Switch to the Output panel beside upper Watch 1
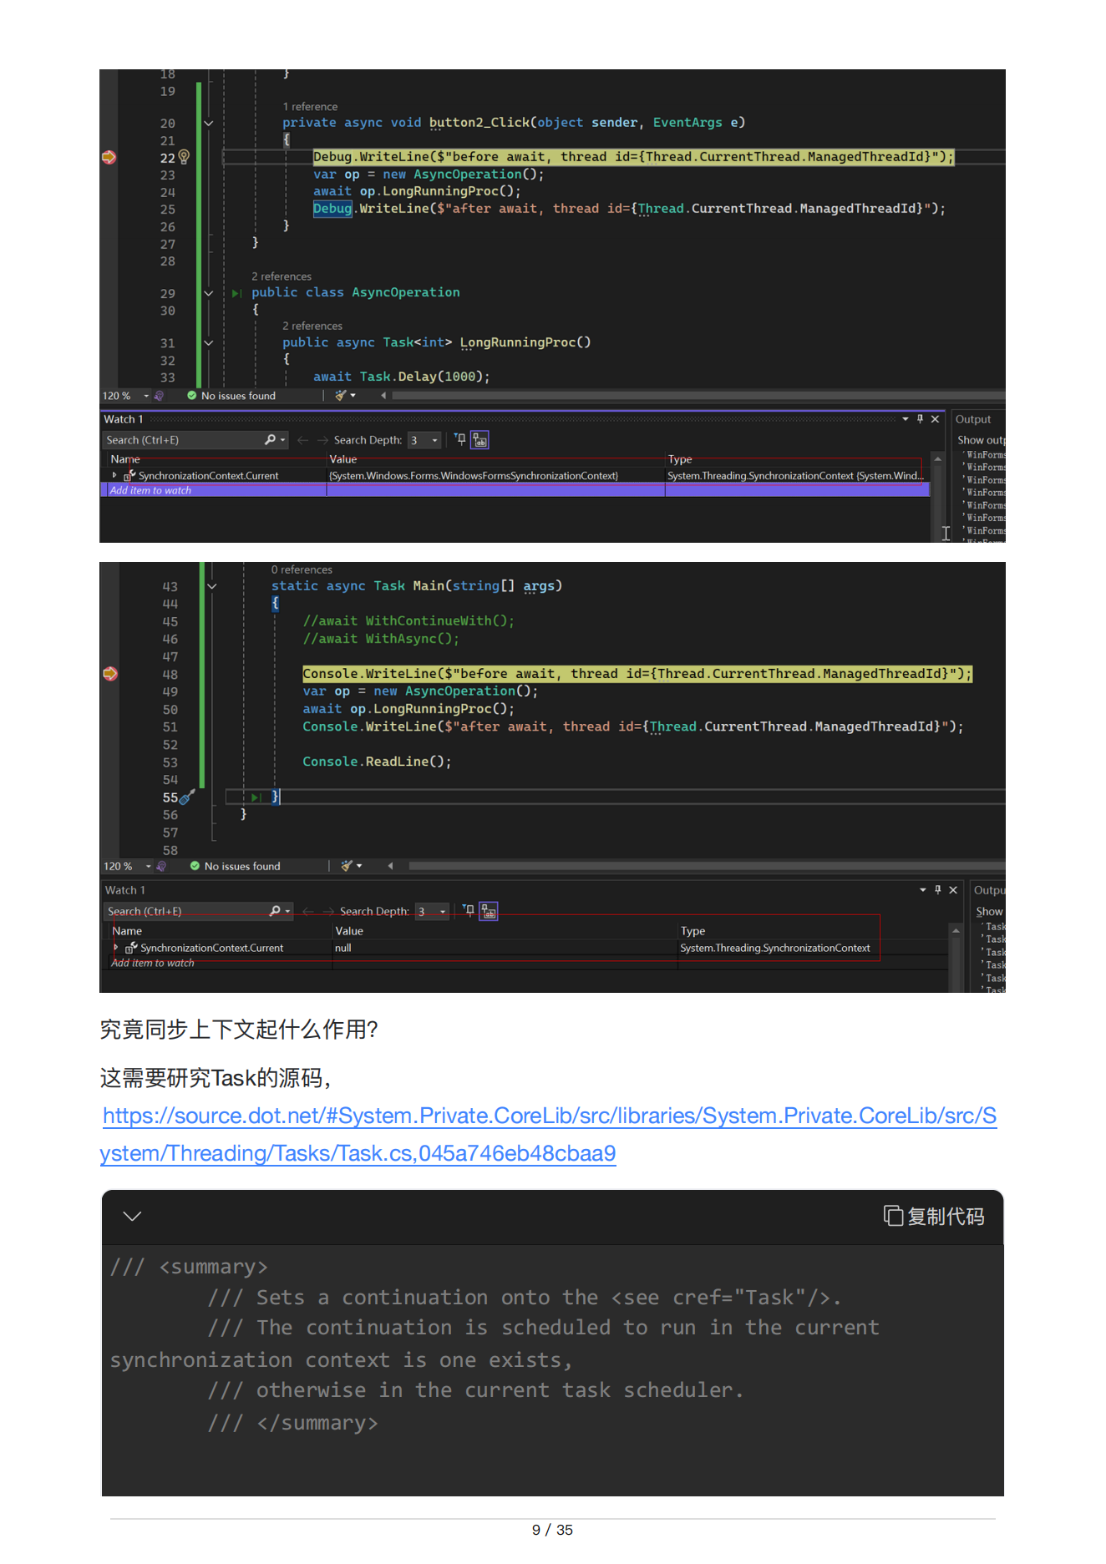The image size is (1106, 1564). (x=973, y=419)
